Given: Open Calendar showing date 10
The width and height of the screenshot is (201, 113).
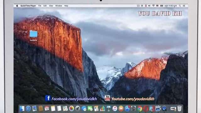Looking at the screenshot, I should click(x=47, y=109).
